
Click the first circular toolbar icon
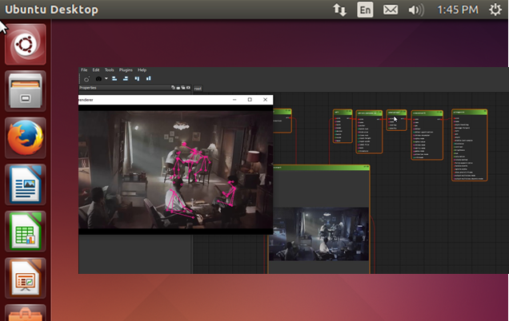pos(86,79)
